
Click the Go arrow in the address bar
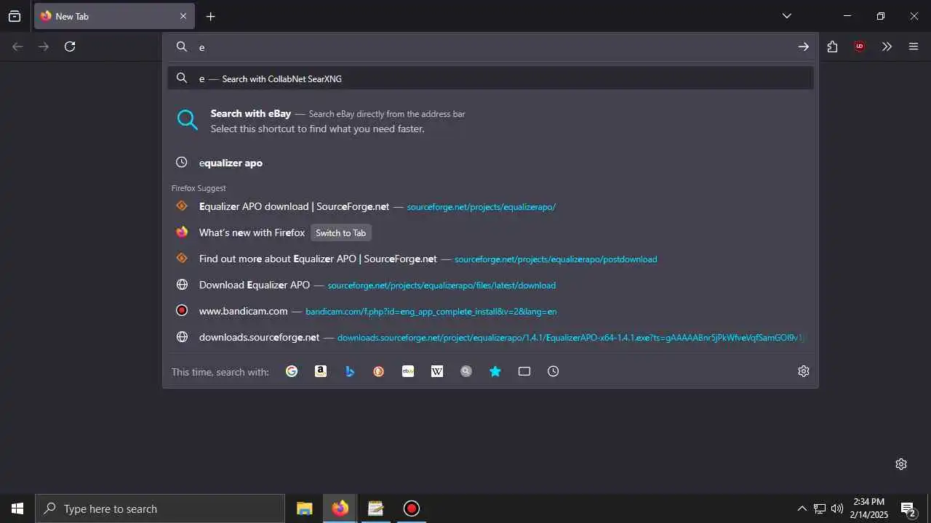point(804,46)
